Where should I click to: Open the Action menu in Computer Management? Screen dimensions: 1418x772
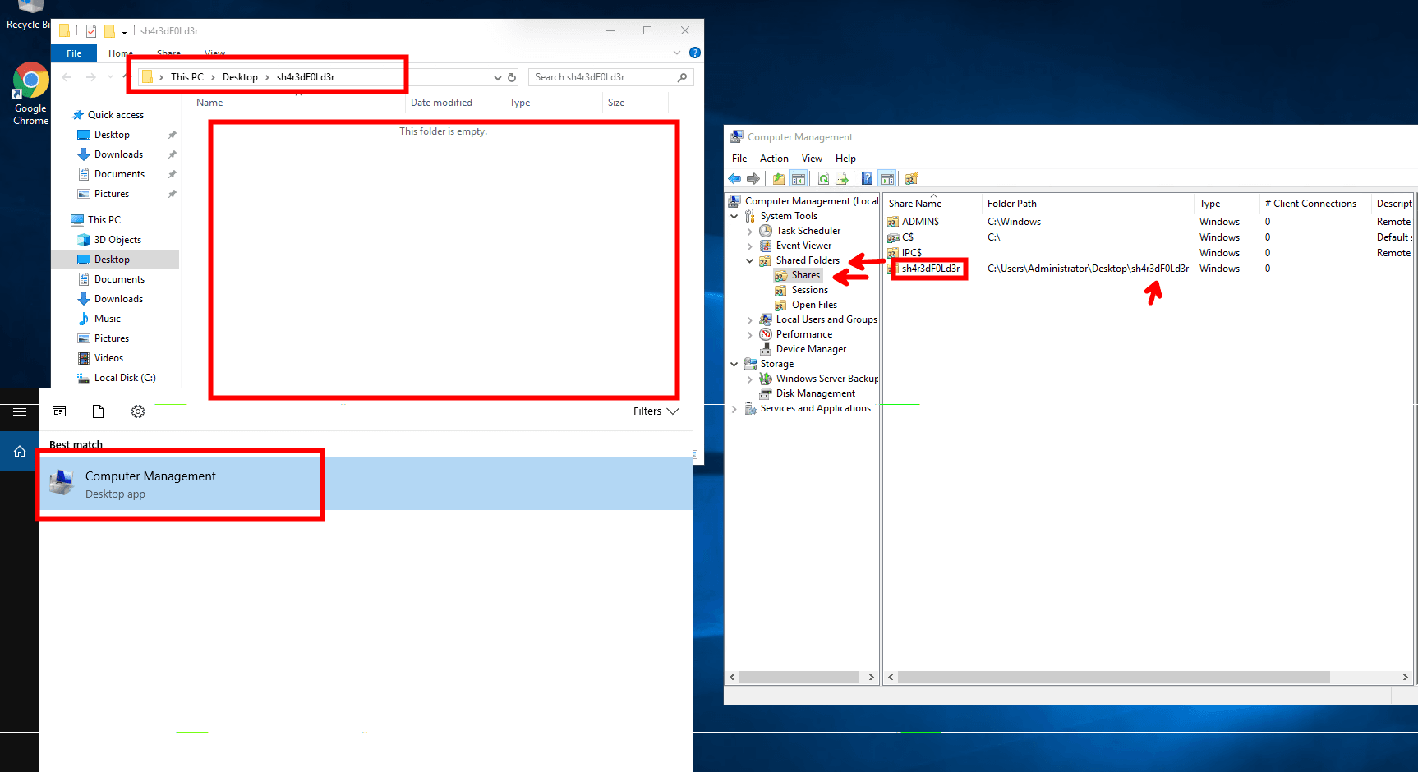774,159
